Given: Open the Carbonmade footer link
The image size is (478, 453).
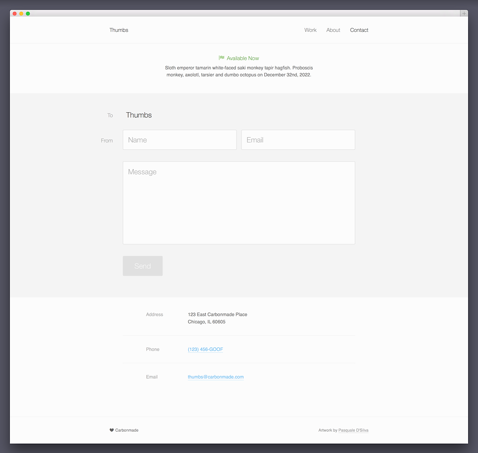Looking at the screenshot, I should [127, 430].
